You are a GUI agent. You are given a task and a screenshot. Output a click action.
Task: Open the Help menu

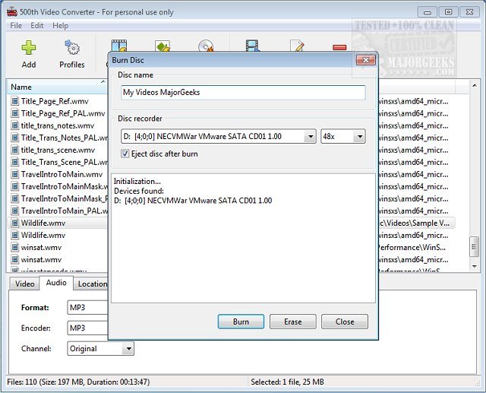[x=60, y=25]
